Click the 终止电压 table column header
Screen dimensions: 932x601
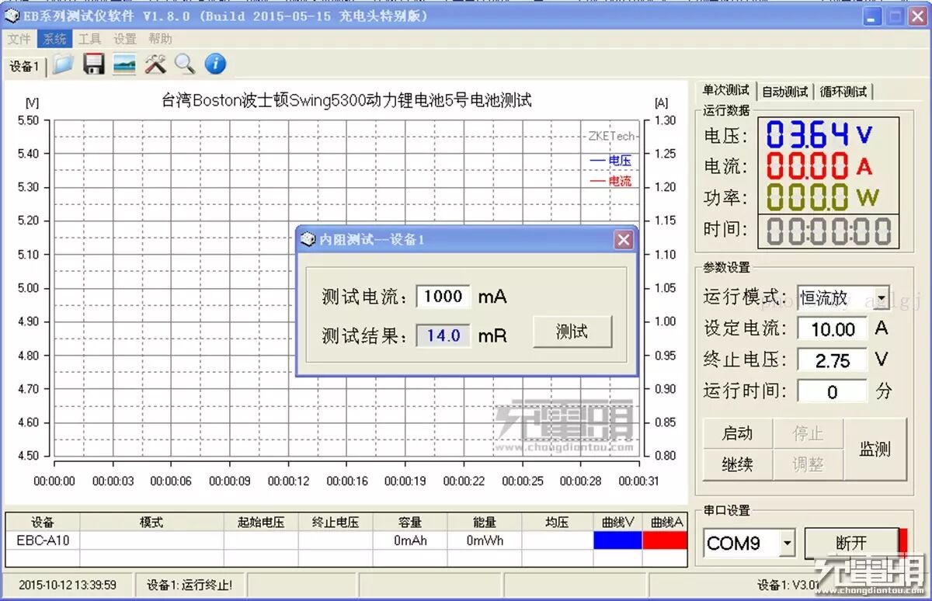[336, 523]
